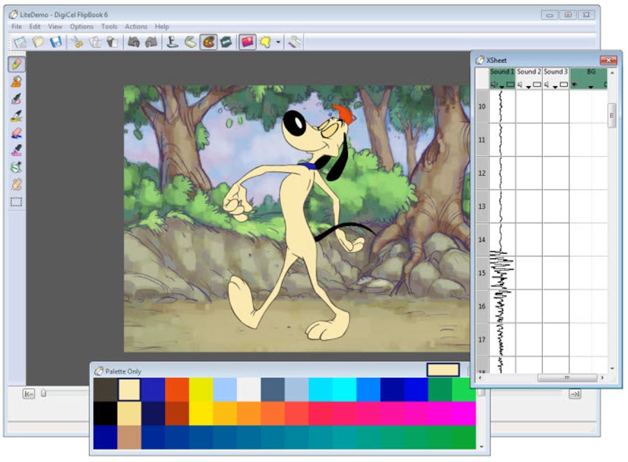
Task: Select the paint bucket fill tool
Action: 17,81
